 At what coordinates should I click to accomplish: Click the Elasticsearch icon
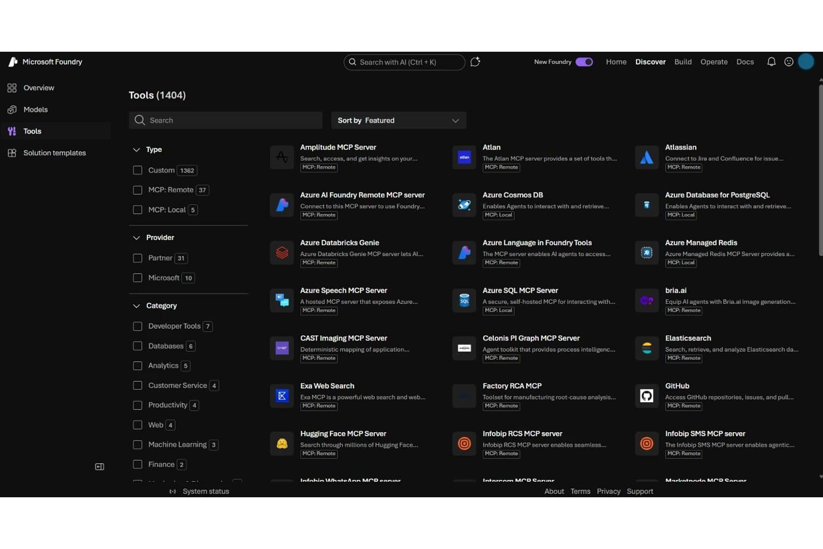[x=647, y=348]
